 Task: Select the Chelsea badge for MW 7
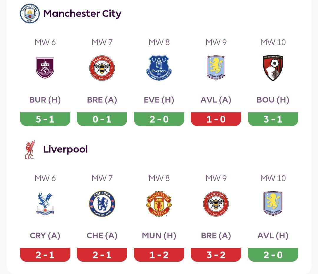102,204
